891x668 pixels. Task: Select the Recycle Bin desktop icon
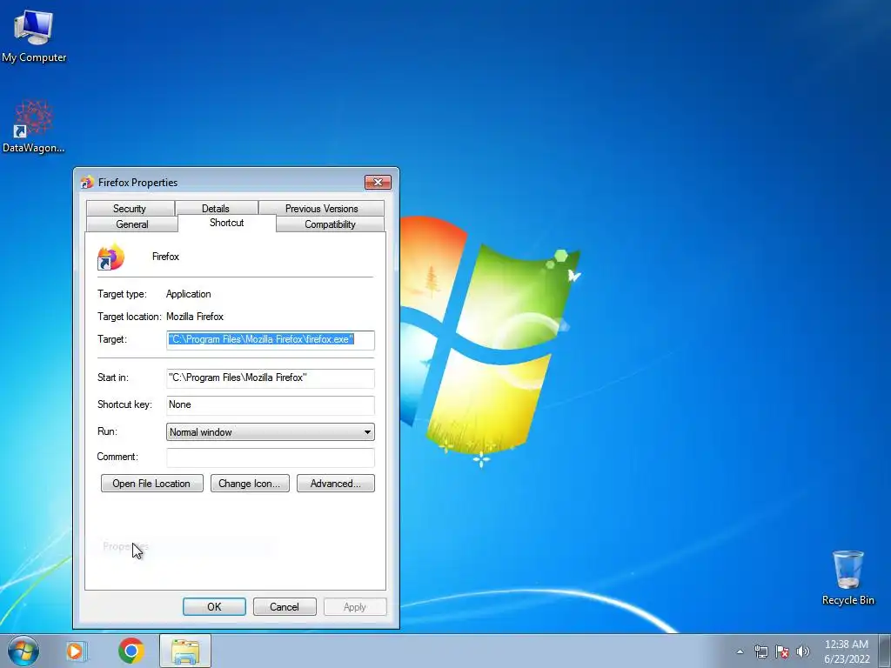click(x=847, y=578)
